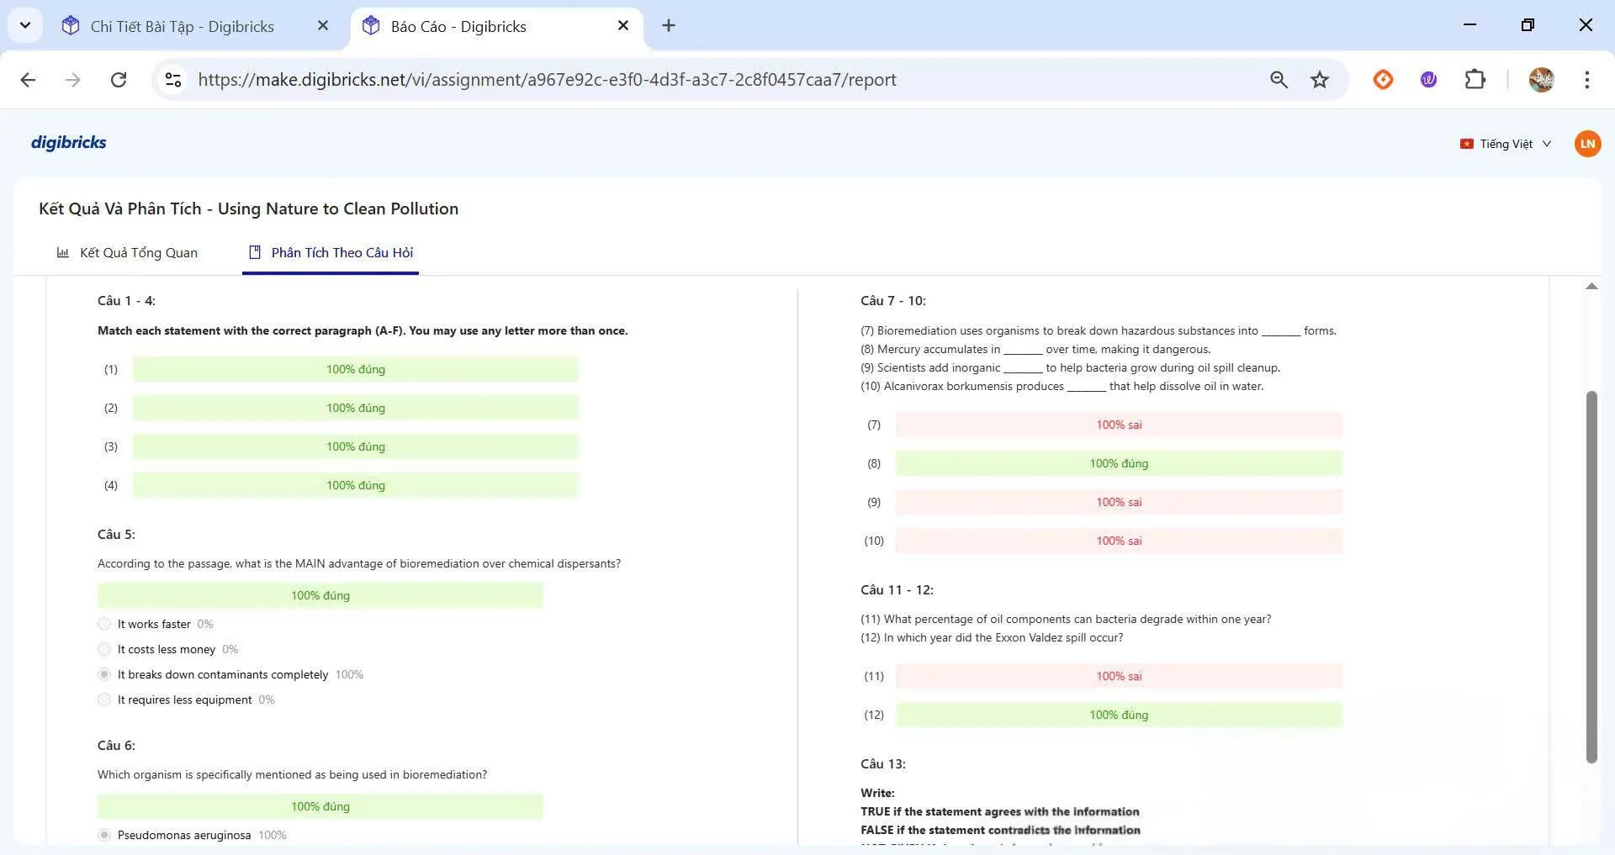The image size is (1615, 855).
Task: Choose 'It requires less equipment' radio button
Action: [x=104, y=699]
